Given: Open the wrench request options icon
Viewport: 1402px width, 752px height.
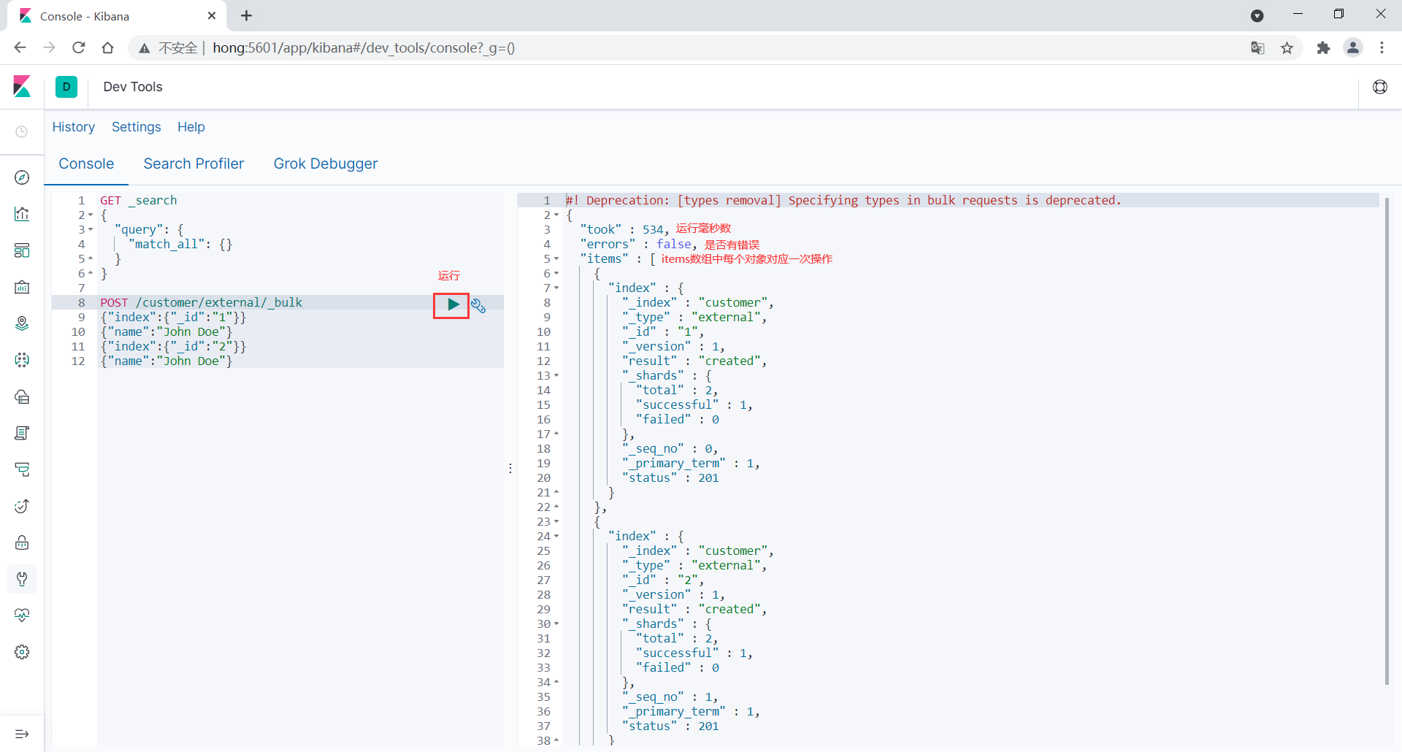Looking at the screenshot, I should pyautogui.click(x=479, y=305).
